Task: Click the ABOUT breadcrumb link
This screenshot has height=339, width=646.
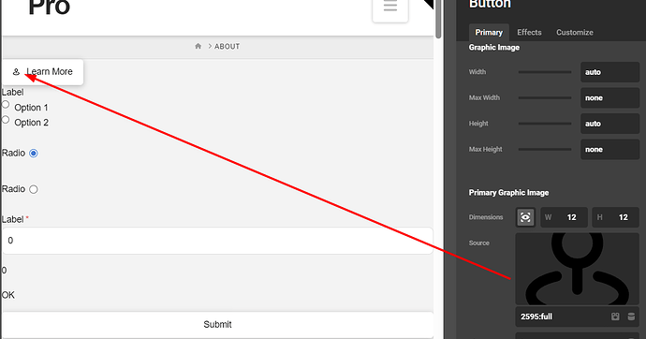Action: point(227,47)
